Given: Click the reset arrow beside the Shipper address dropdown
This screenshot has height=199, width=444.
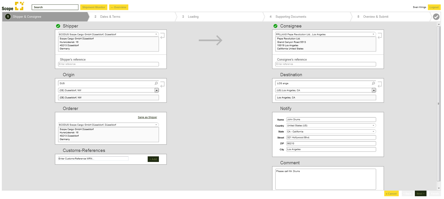Looking at the screenshot, I should click(x=162, y=36).
